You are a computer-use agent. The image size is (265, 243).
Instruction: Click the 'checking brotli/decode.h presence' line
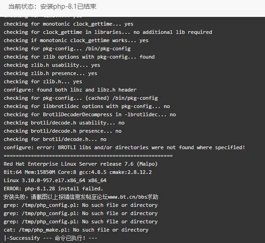pos(63,131)
